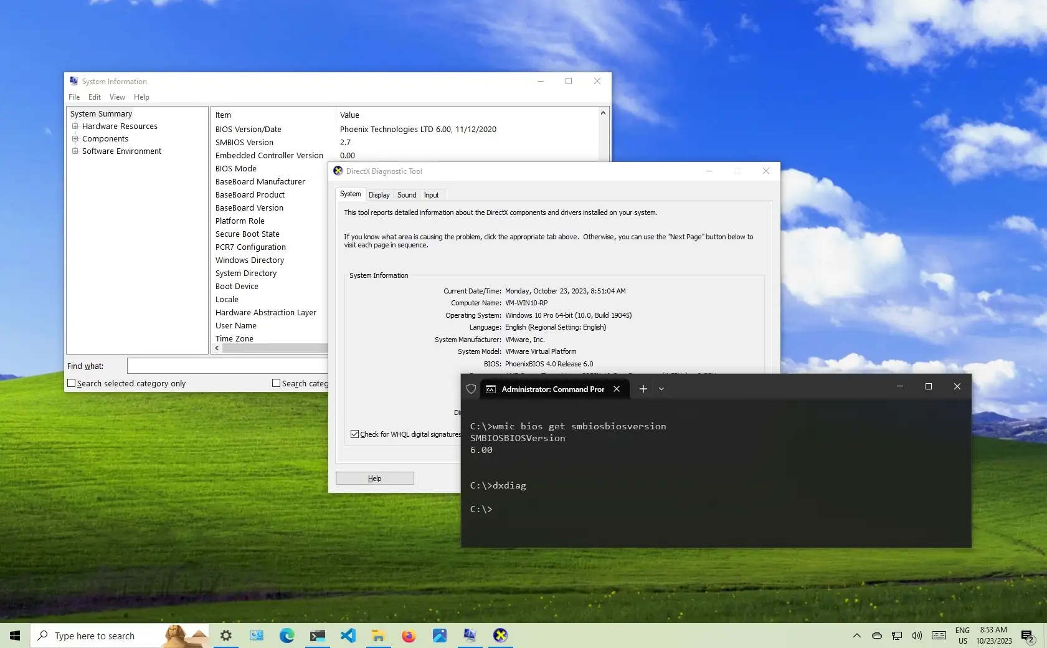Open Firefox from the taskbar

point(409,636)
